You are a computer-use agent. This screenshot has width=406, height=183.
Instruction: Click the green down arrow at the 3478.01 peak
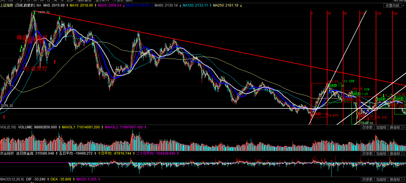coord(34,13)
